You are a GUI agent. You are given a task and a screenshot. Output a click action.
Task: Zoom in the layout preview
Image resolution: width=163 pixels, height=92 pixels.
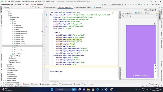click(155, 69)
